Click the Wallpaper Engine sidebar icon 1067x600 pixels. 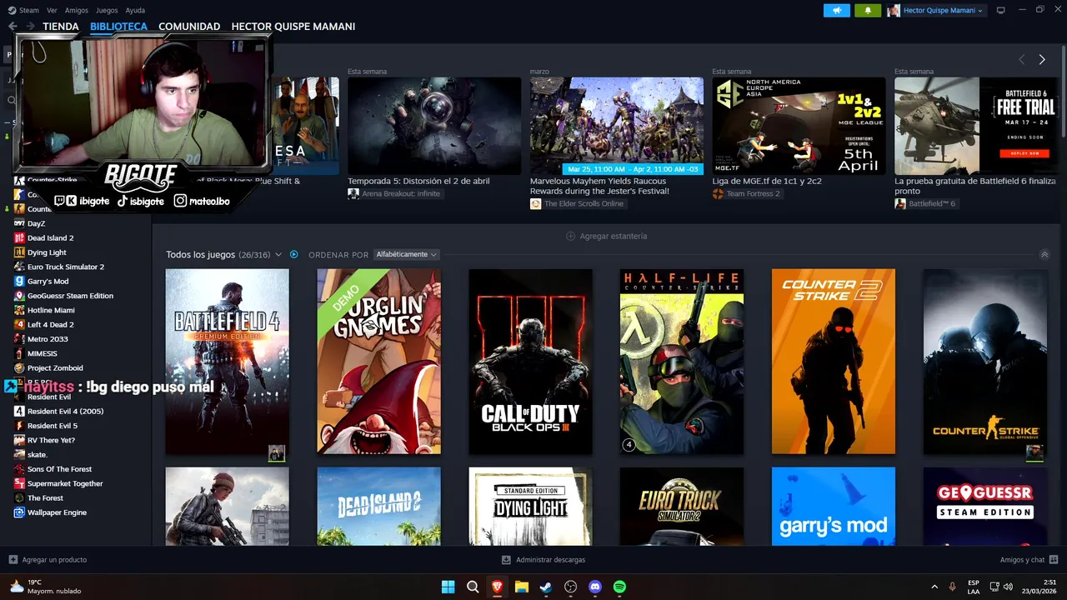point(19,512)
